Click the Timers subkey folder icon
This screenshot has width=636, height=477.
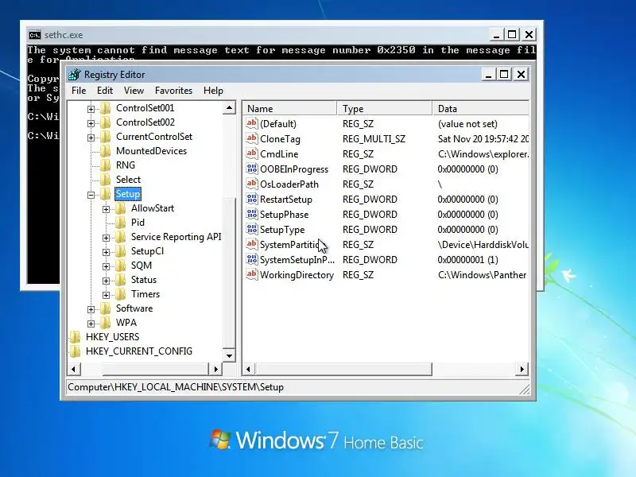point(121,294)
